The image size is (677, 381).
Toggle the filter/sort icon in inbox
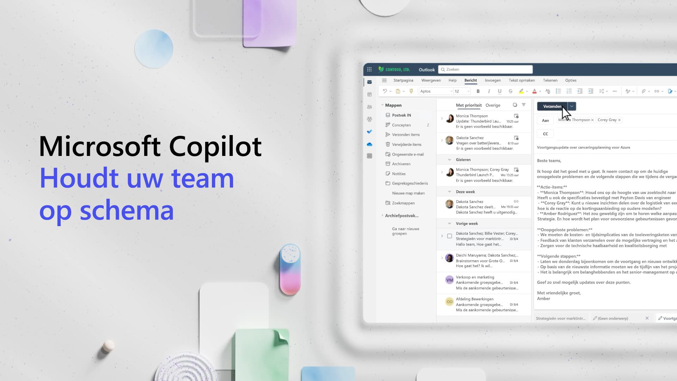coord(524,105)
